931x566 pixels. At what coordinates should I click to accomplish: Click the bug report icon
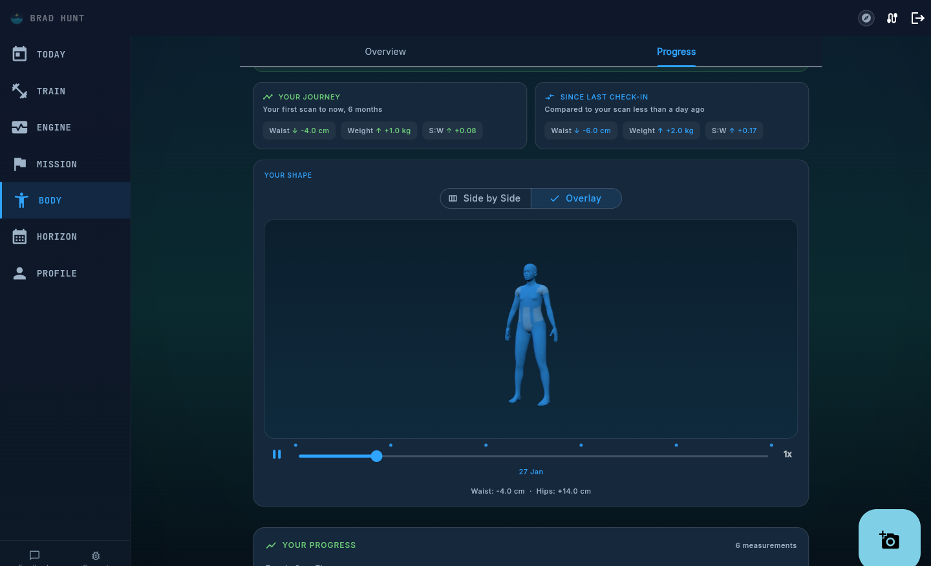96,556
